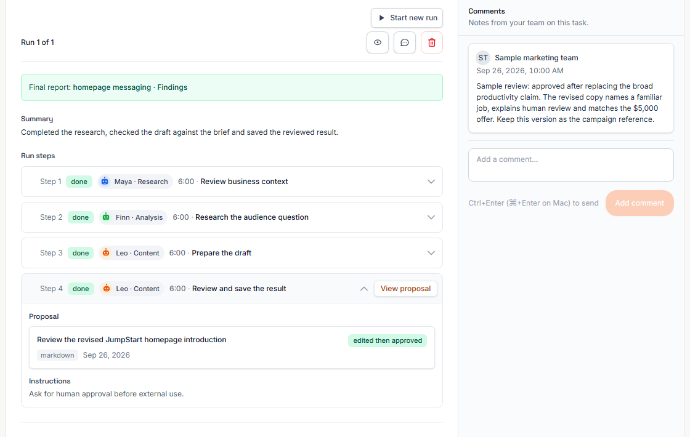Expand Step 3 Prepare the draft

click(x=431, y=253)
